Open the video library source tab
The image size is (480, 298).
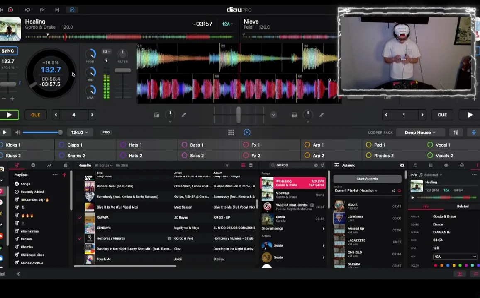click(33, 165)
